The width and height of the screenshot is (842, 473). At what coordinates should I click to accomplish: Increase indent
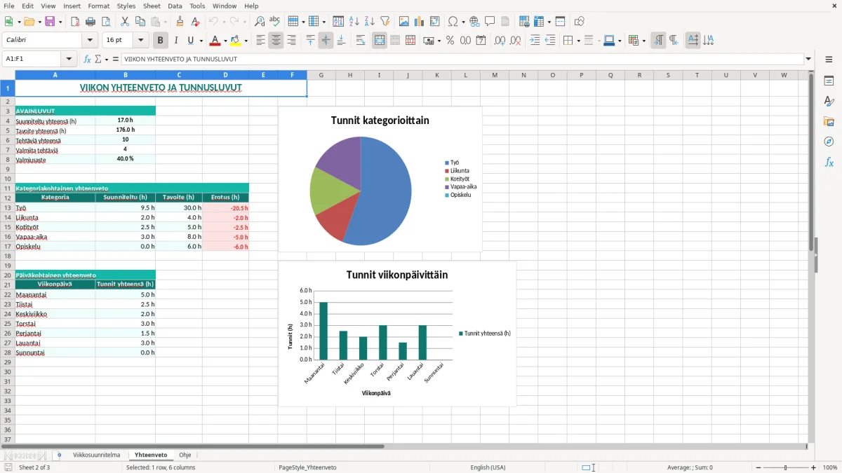tap(535, 41)
